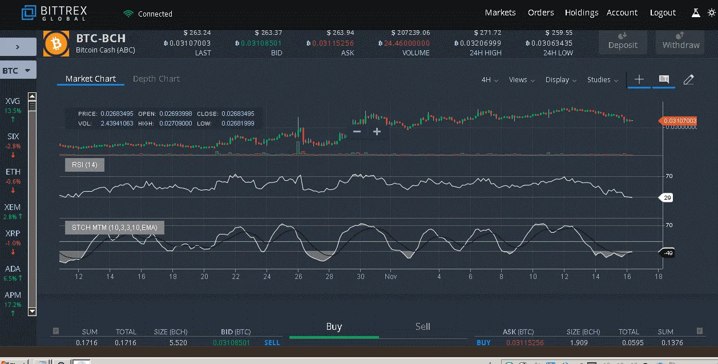This screenshot has height=364, width=718.
Task: Click the bid price 0.03108501 in order book
Action: point(231,343)
